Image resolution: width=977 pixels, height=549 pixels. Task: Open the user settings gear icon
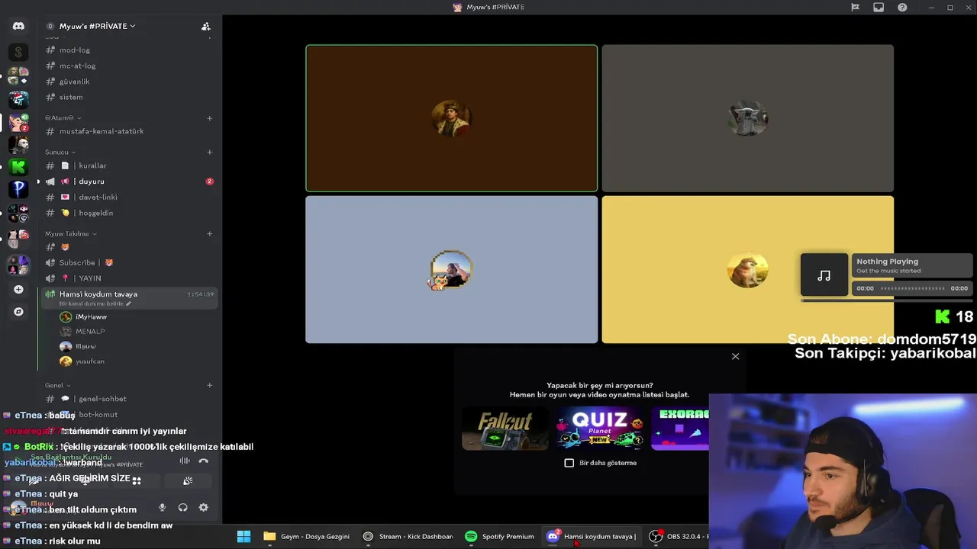pyautogui.click(x=203, y=507)
